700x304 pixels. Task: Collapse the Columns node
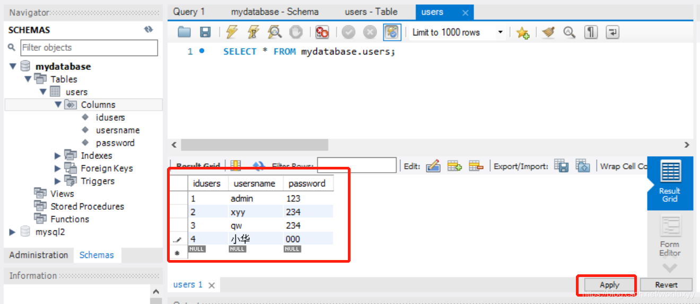coord(58,104)
